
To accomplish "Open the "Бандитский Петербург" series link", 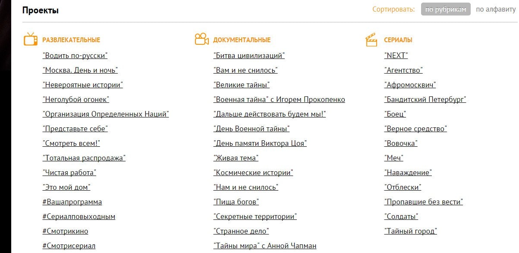I will pyautogui.click(x=425, y=99).
